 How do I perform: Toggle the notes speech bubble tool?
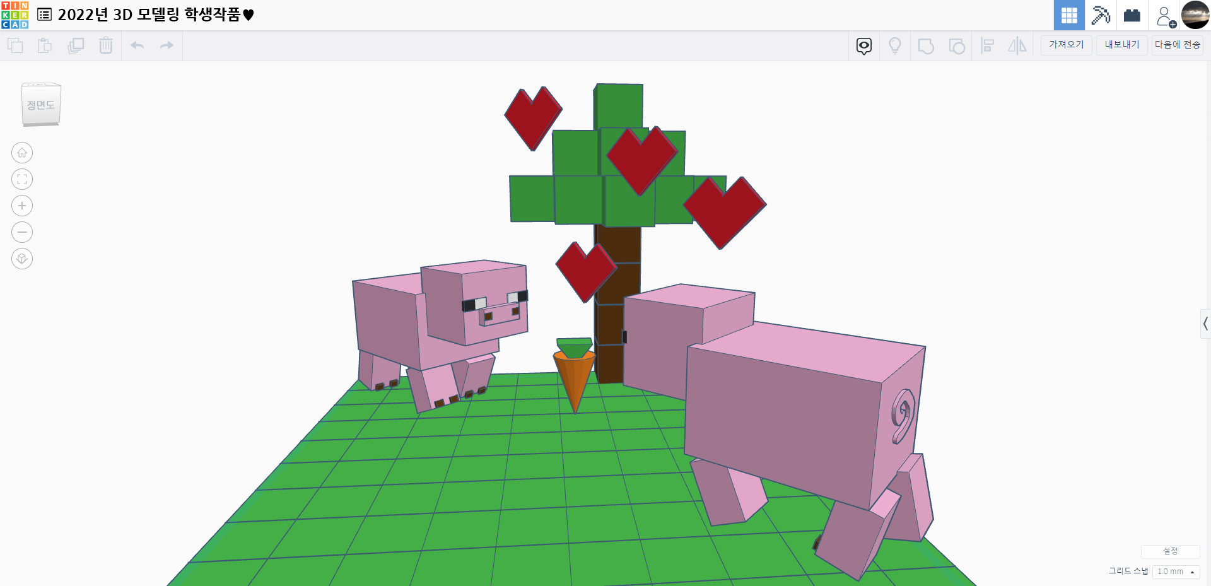tap(864, 46)
